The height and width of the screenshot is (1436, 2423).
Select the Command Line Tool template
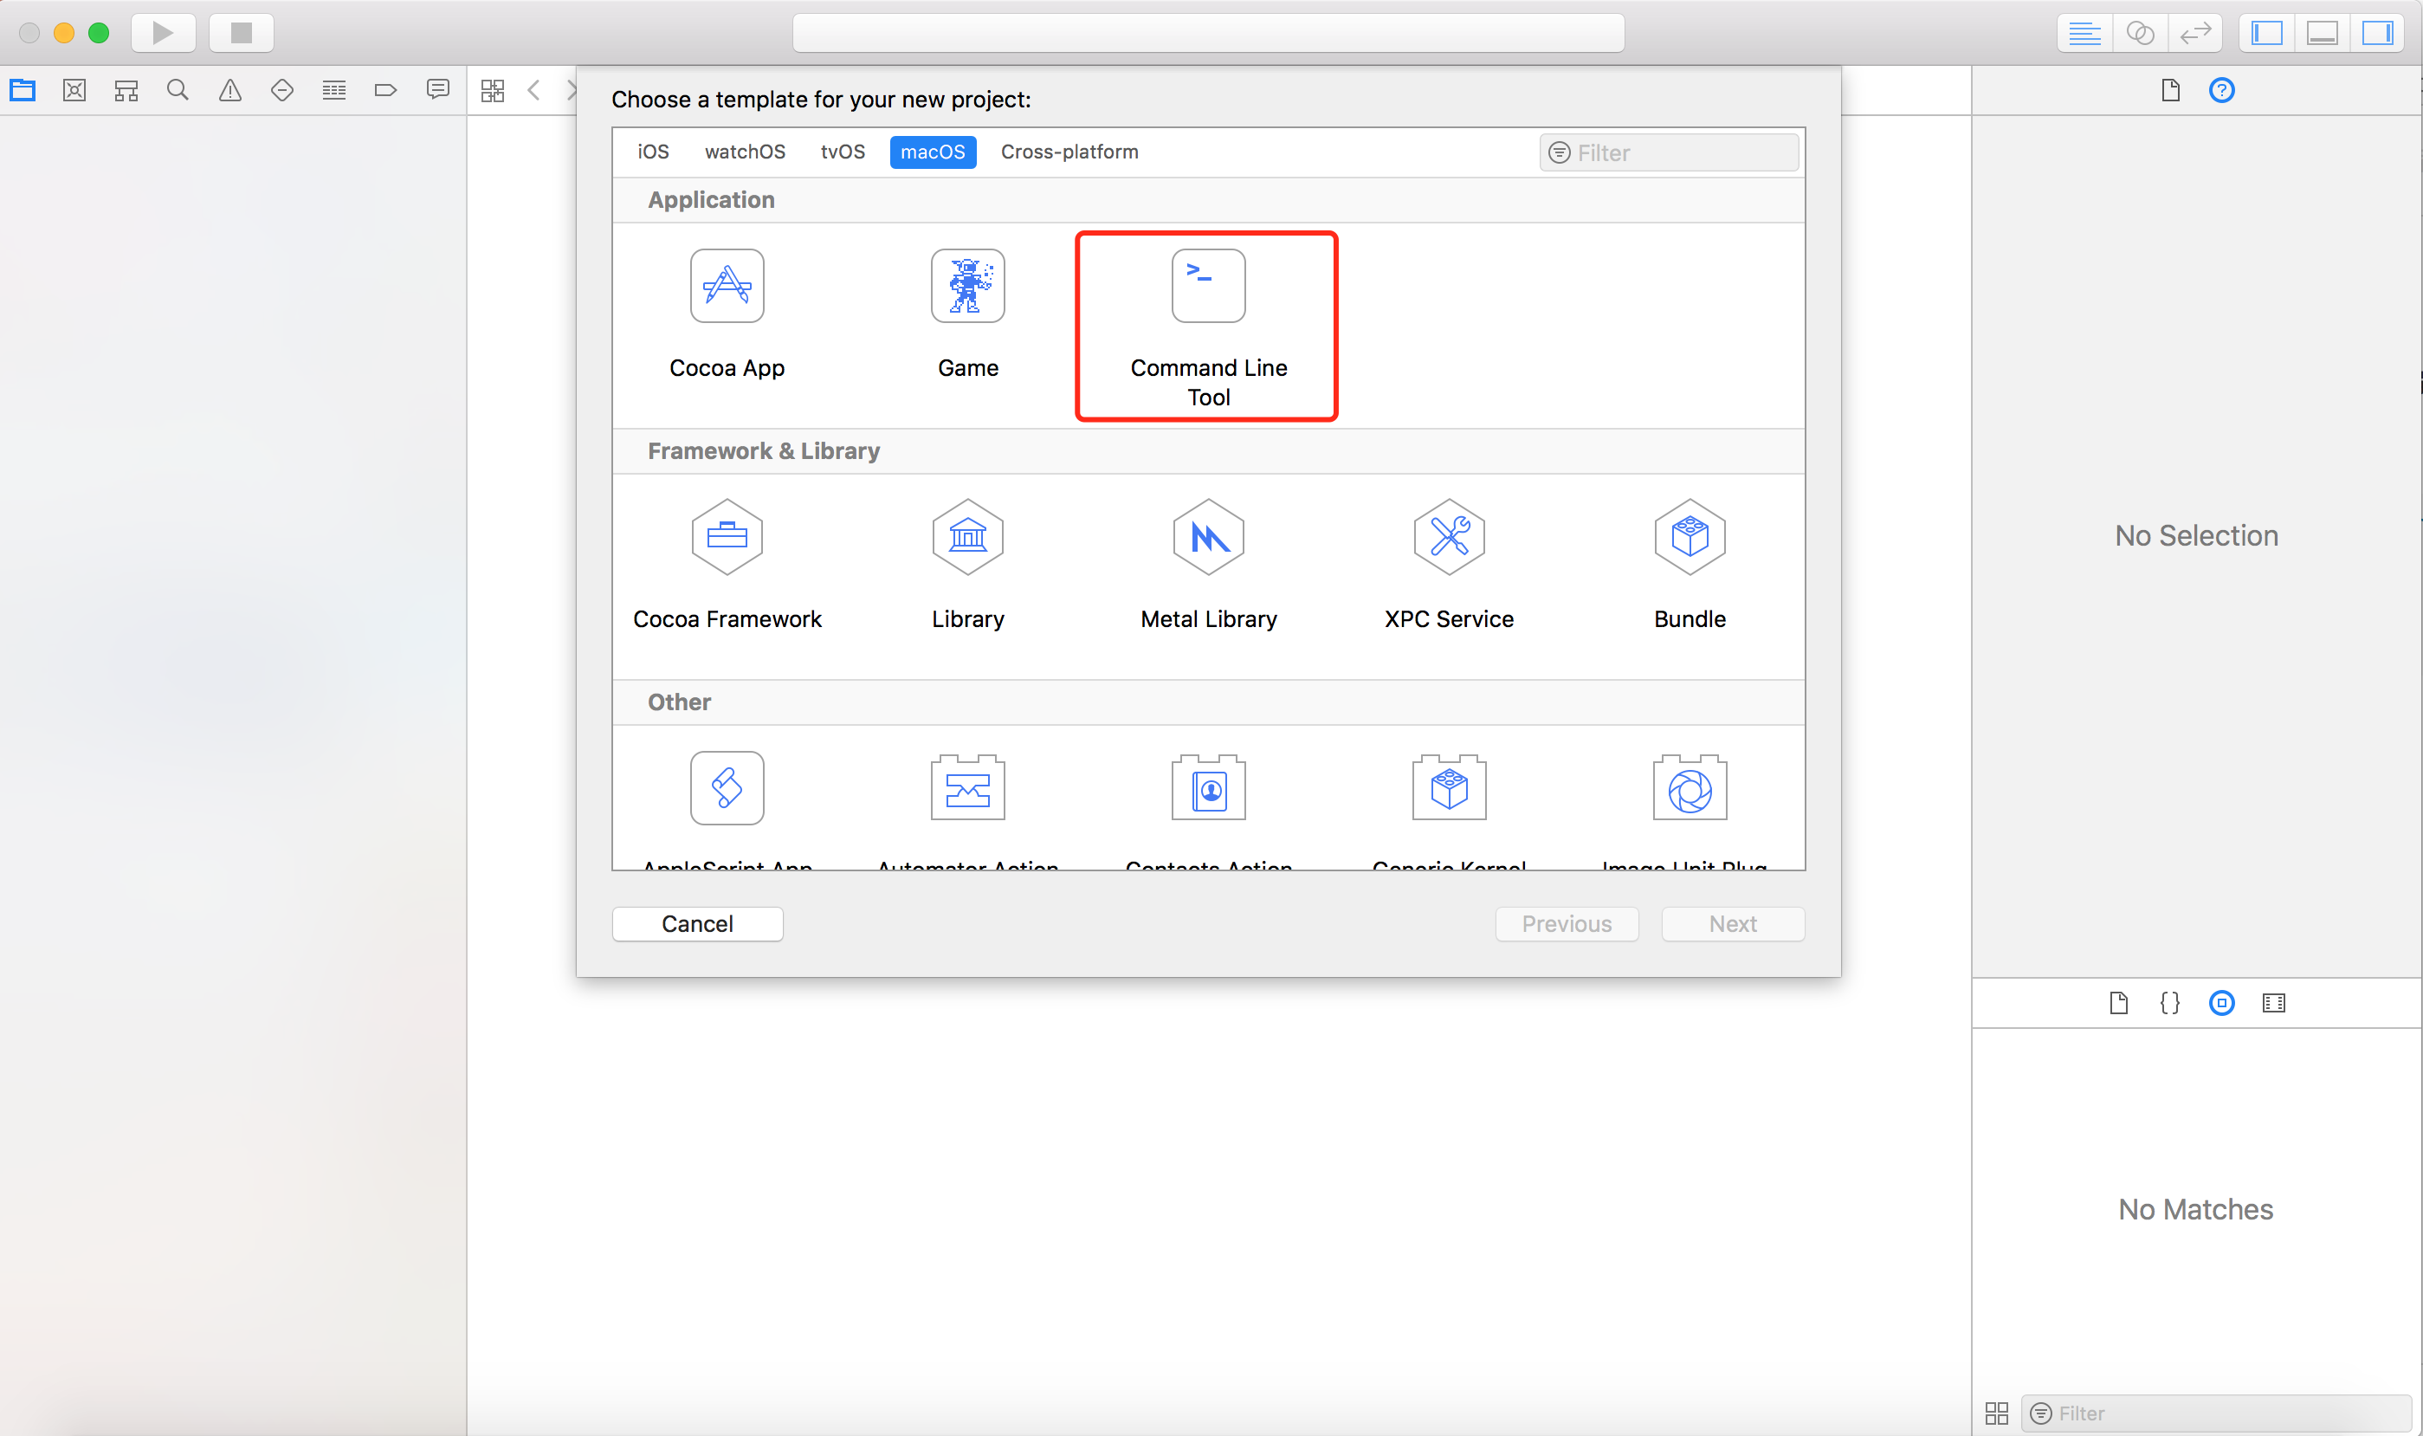(1207, 324)
